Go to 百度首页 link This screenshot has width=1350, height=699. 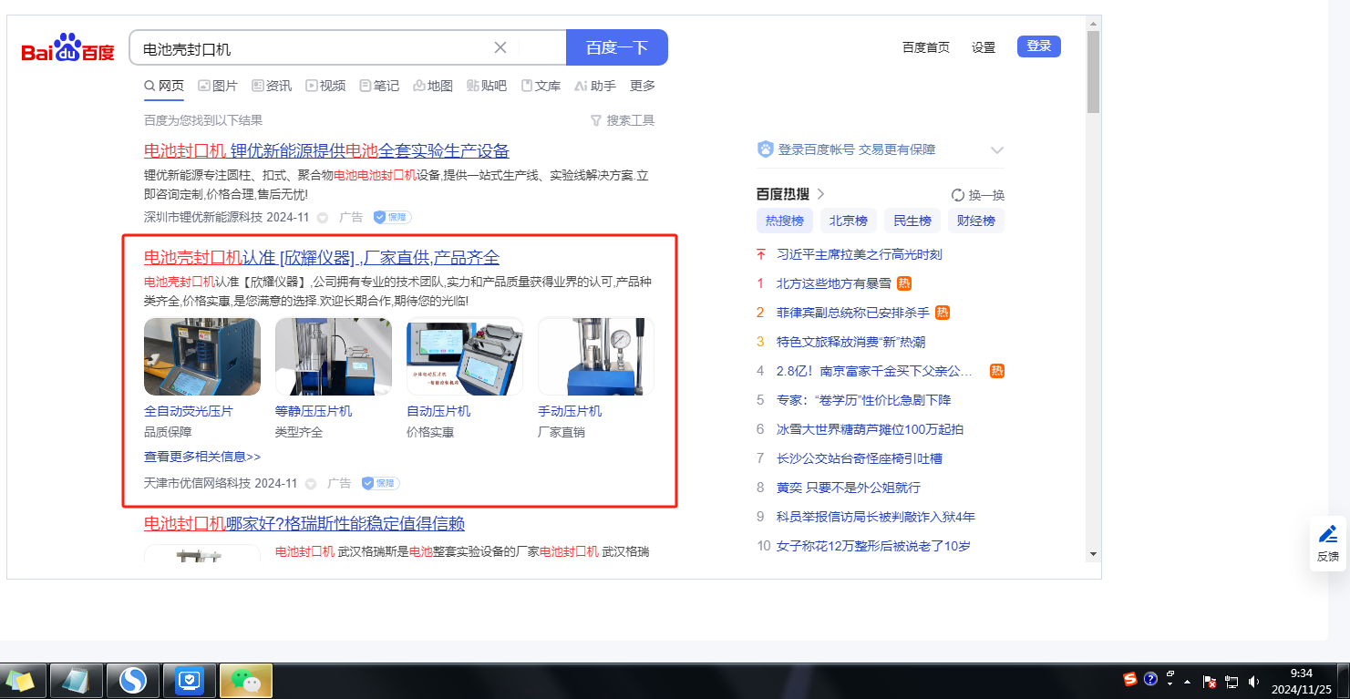[926, 47]
